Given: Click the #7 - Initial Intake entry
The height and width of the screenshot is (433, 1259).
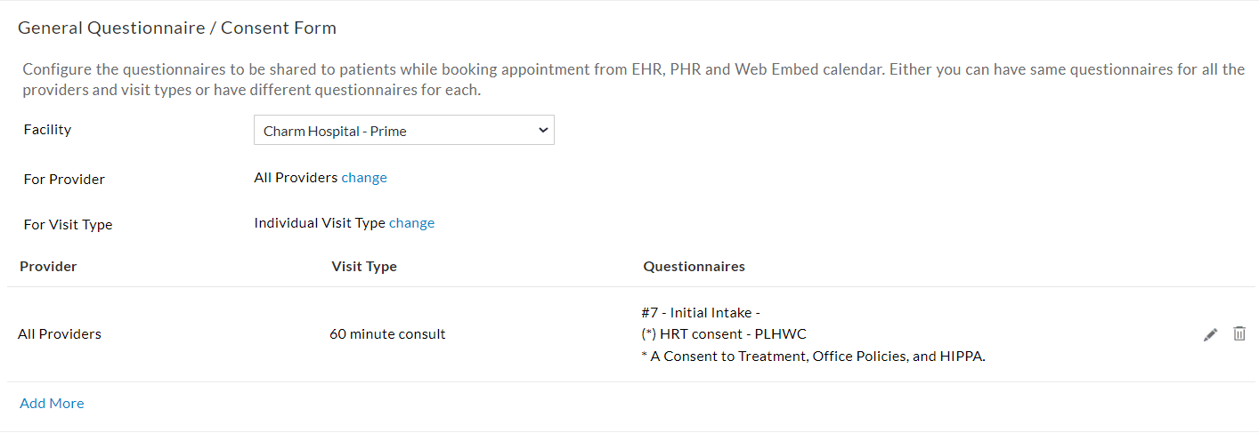Looking at the screenshot, I should [700, 312].
